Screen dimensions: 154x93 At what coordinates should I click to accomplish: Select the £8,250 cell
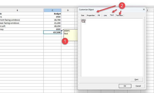[52, 26]
